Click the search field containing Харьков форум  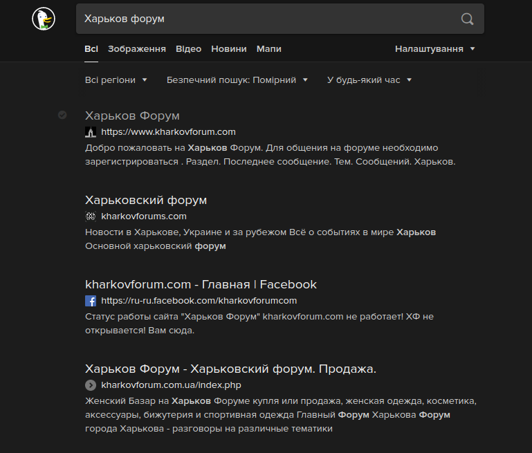pyautogui.click(x=280, y=19)
